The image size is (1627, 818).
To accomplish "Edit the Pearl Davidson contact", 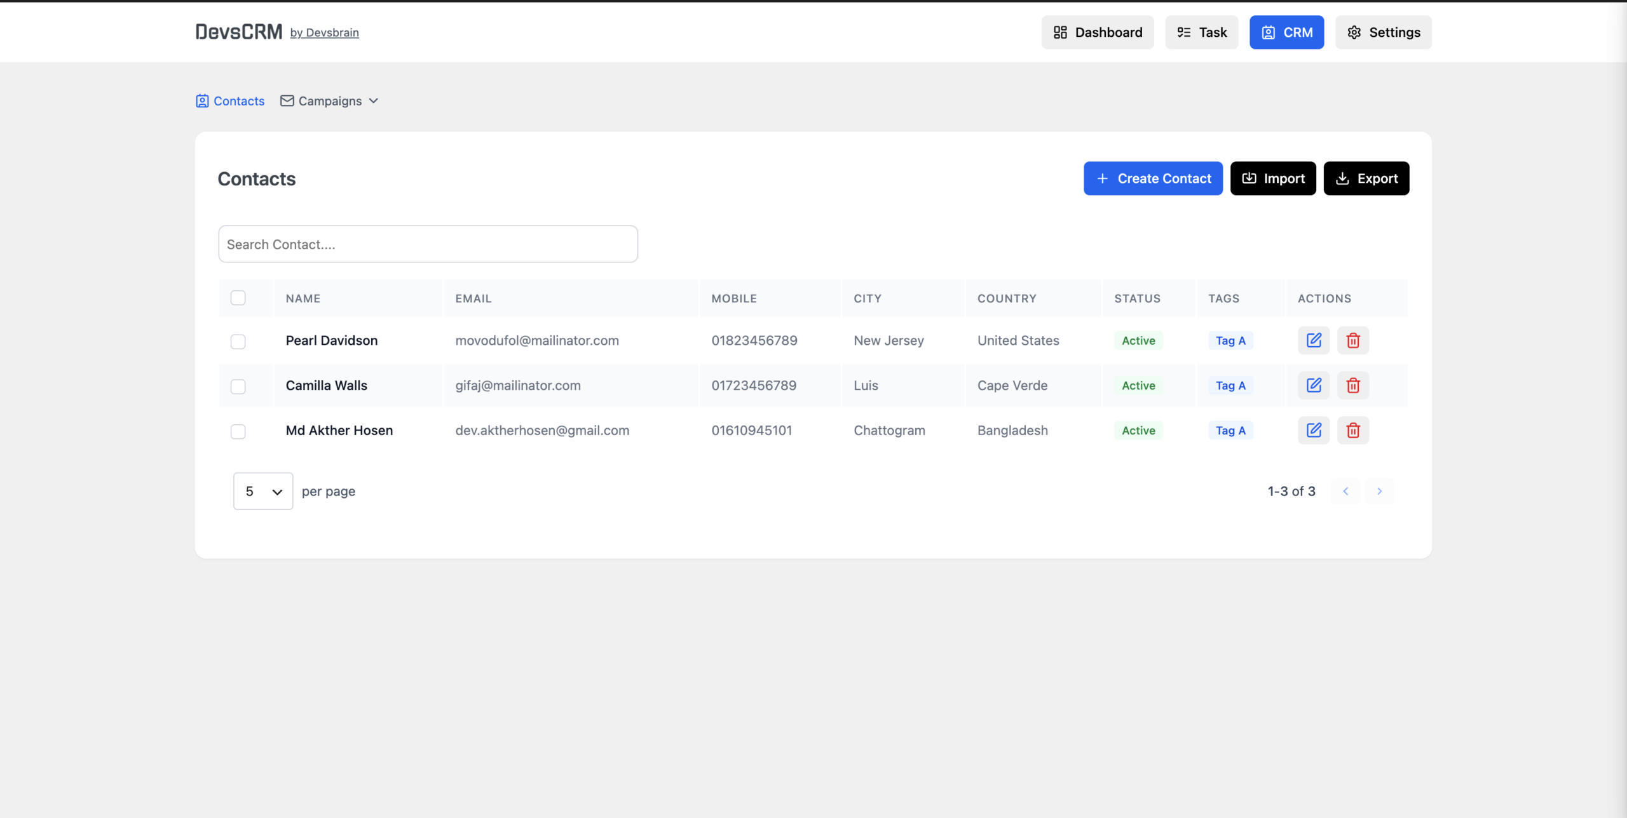I will [x=1314, y=340].
